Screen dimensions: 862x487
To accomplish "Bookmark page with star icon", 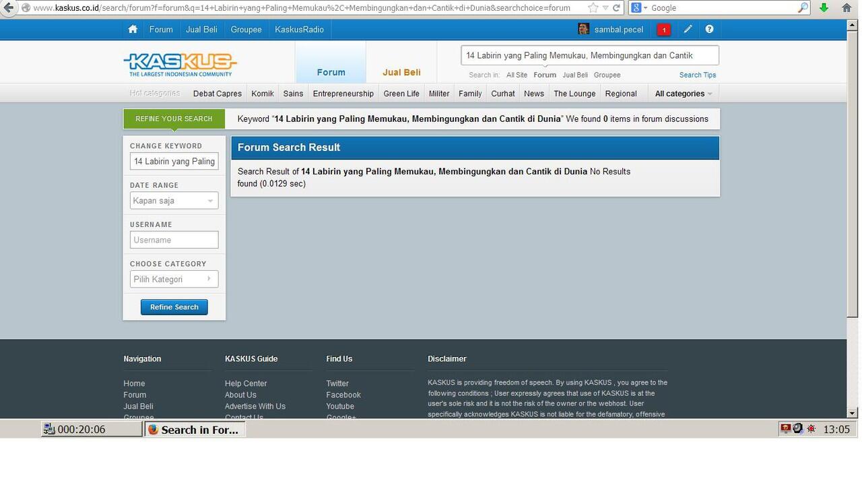I will pyautogui.click(x=593, y=8).
